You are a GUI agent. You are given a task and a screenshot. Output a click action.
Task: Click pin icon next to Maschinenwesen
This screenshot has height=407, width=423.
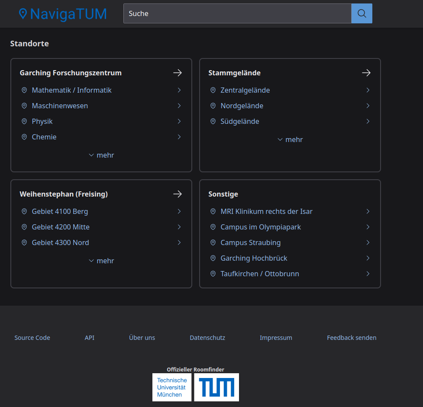24,106
